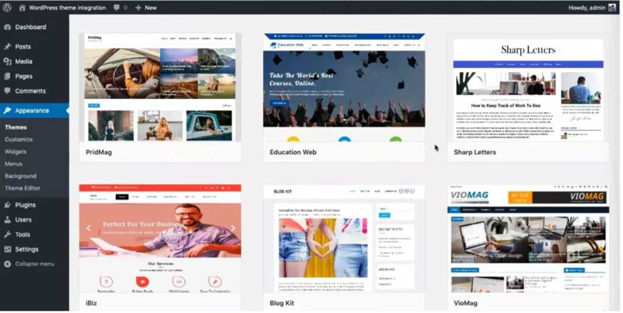Click the Settings sliders icon
Viewport: 623px width, 313px height.
7,249
